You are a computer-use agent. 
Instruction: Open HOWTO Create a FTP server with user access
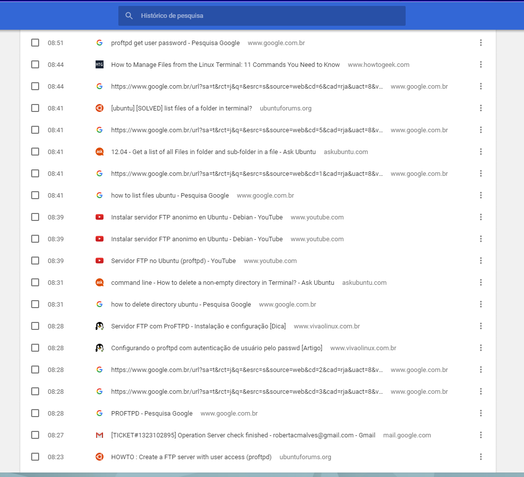(x=191, y=457)
